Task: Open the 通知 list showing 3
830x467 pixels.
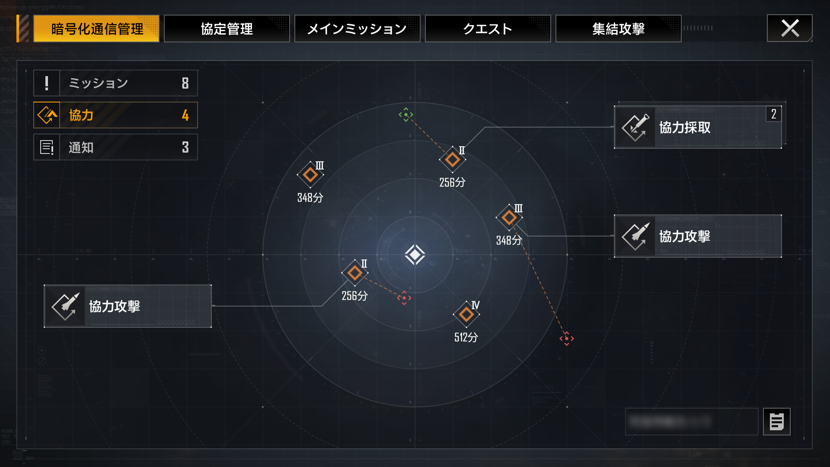Action: pos(115,147)
